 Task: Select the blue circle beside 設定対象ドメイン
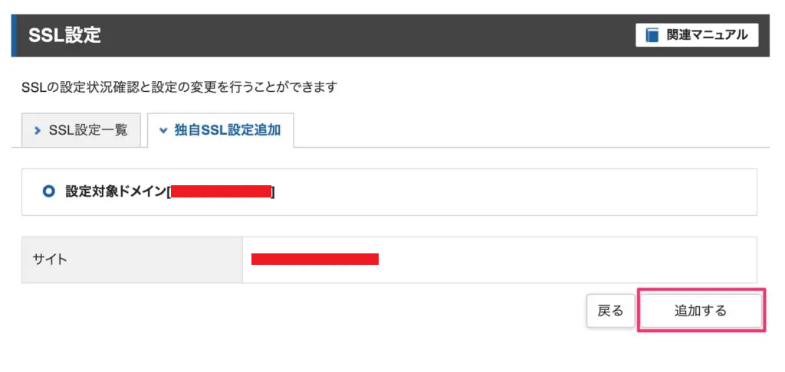coord(48,191)
